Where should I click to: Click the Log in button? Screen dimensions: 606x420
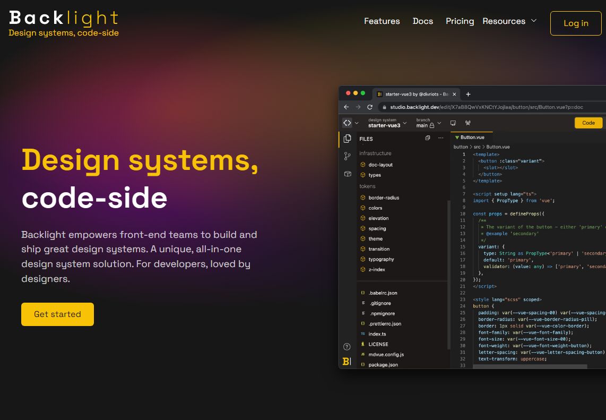[576, 23]
